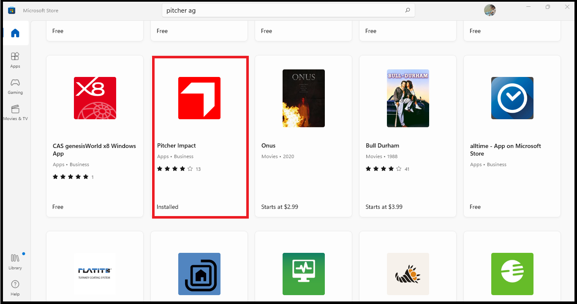The image size is (577, 304).
Task: Open the Pitcher Impact app icon
Action: 199,98
